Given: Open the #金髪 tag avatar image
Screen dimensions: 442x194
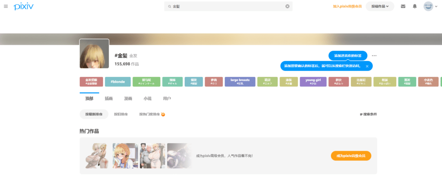Looking at the screenshot, I should pyautogui.click(x=94, y=54).
